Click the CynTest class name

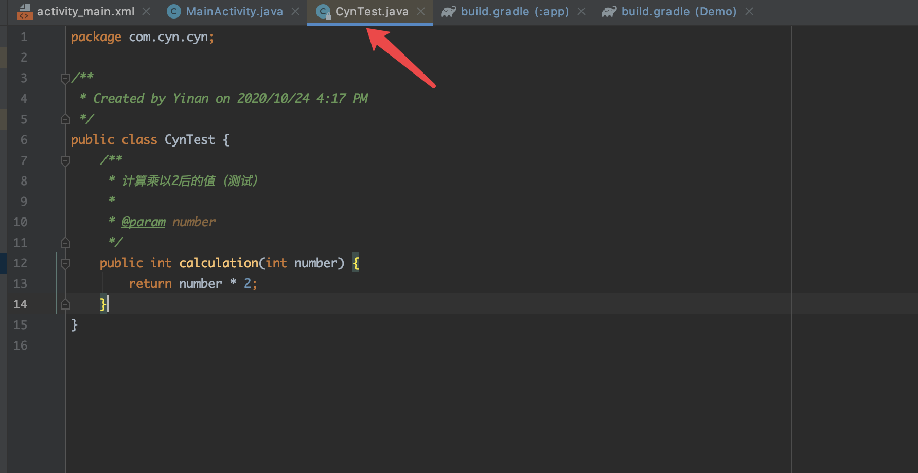pos(190,139)
